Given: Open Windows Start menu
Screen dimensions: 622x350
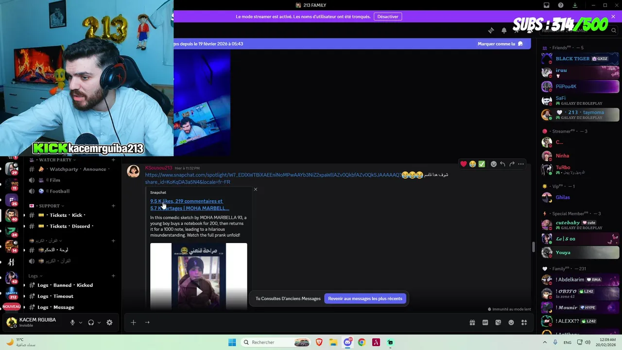Looking at the screenshot, I should pyautogui.click(x=232, y=342).
